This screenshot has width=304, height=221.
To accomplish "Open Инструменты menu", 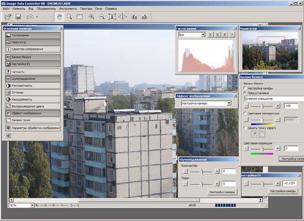I will [x=68, y=9].
